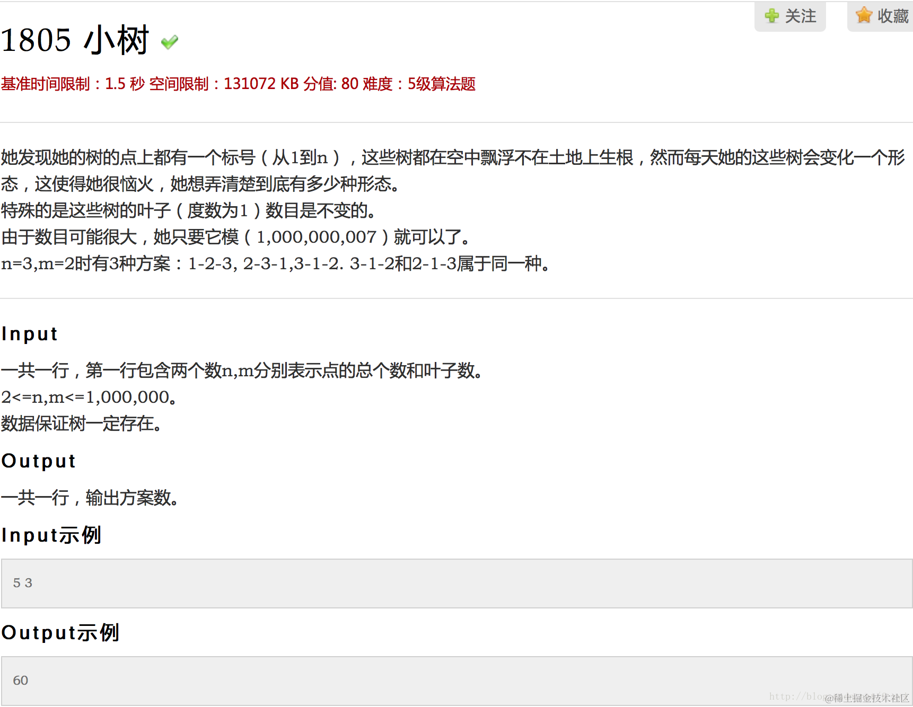Click the problem title 1805 小树

click(75, 40)
